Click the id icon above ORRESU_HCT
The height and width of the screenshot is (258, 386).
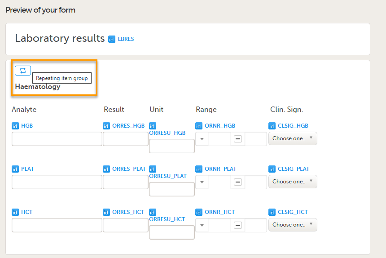(x=152, y=212)
